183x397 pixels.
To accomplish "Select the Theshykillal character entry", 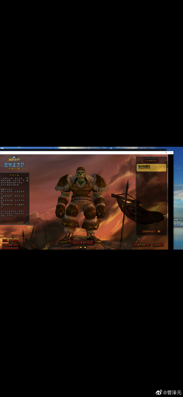I will tap(151, 167).
